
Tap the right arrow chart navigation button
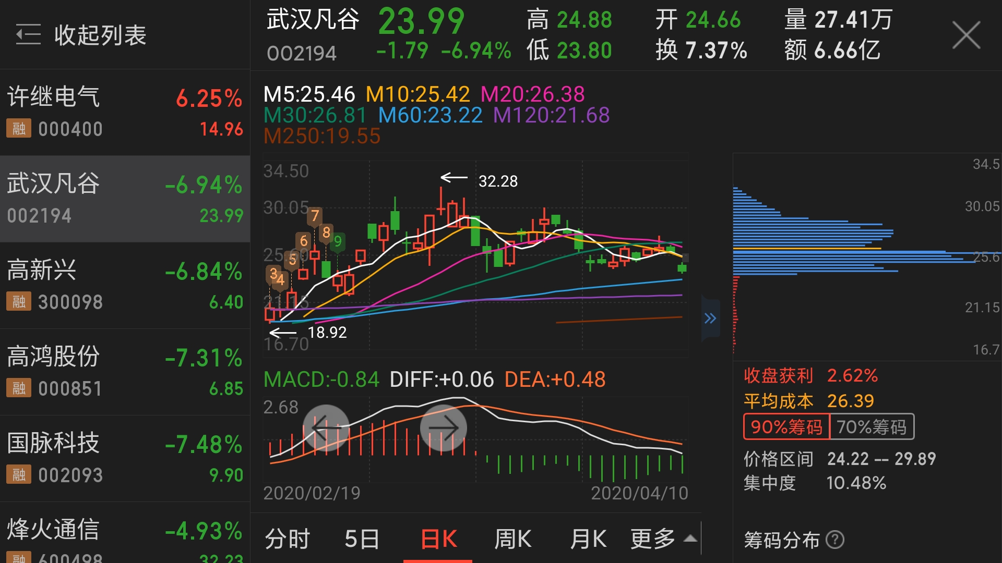click(x=443, y=428)
